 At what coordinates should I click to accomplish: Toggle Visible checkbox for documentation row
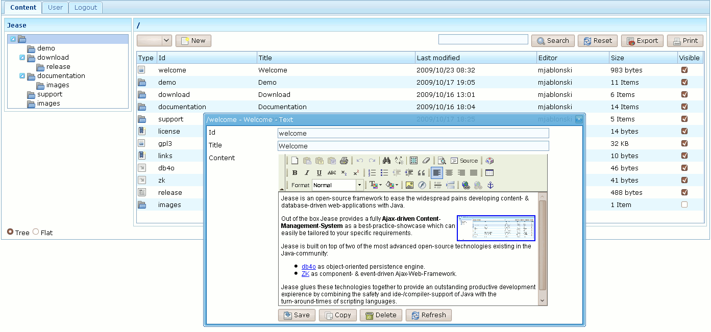click(684, 107)
